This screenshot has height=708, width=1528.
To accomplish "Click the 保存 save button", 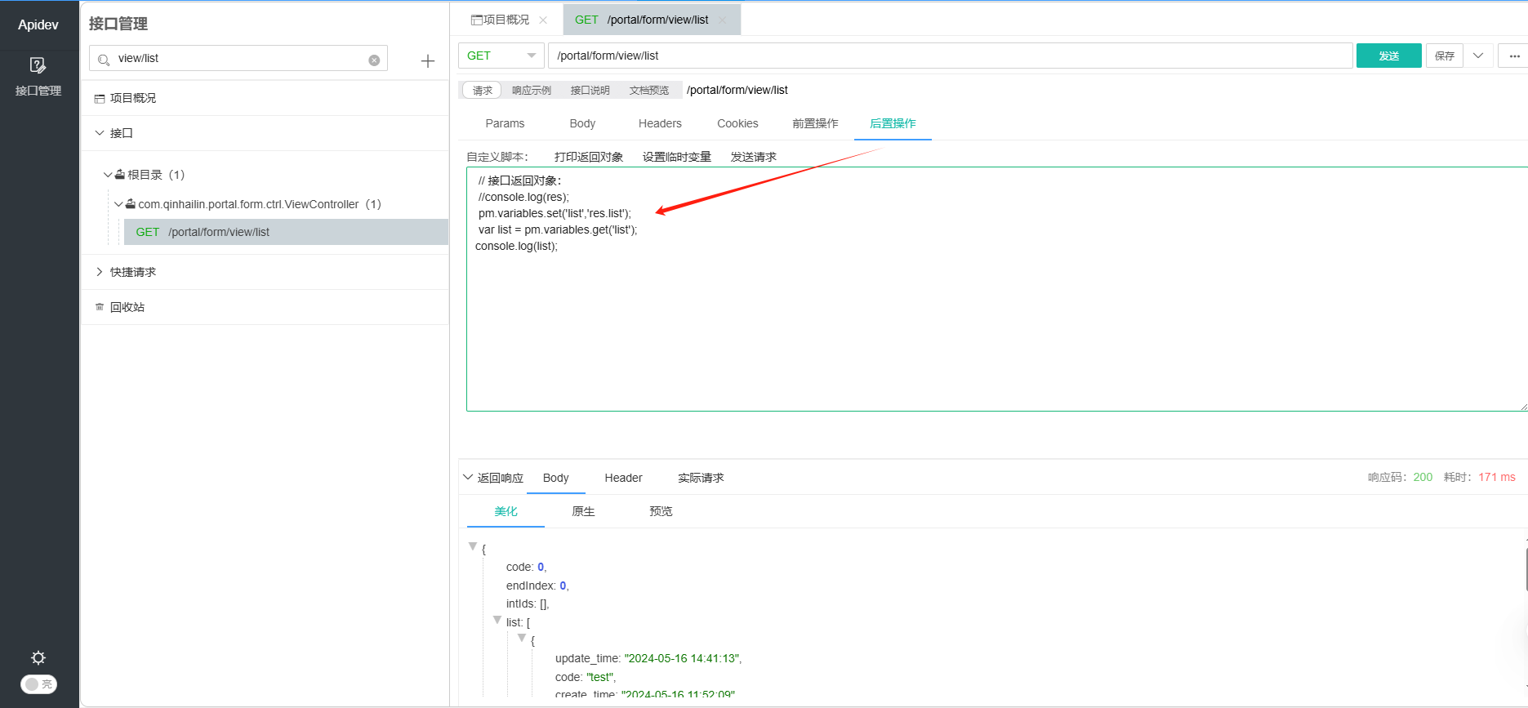I will pyautogui.click(x=1445, y=56).
